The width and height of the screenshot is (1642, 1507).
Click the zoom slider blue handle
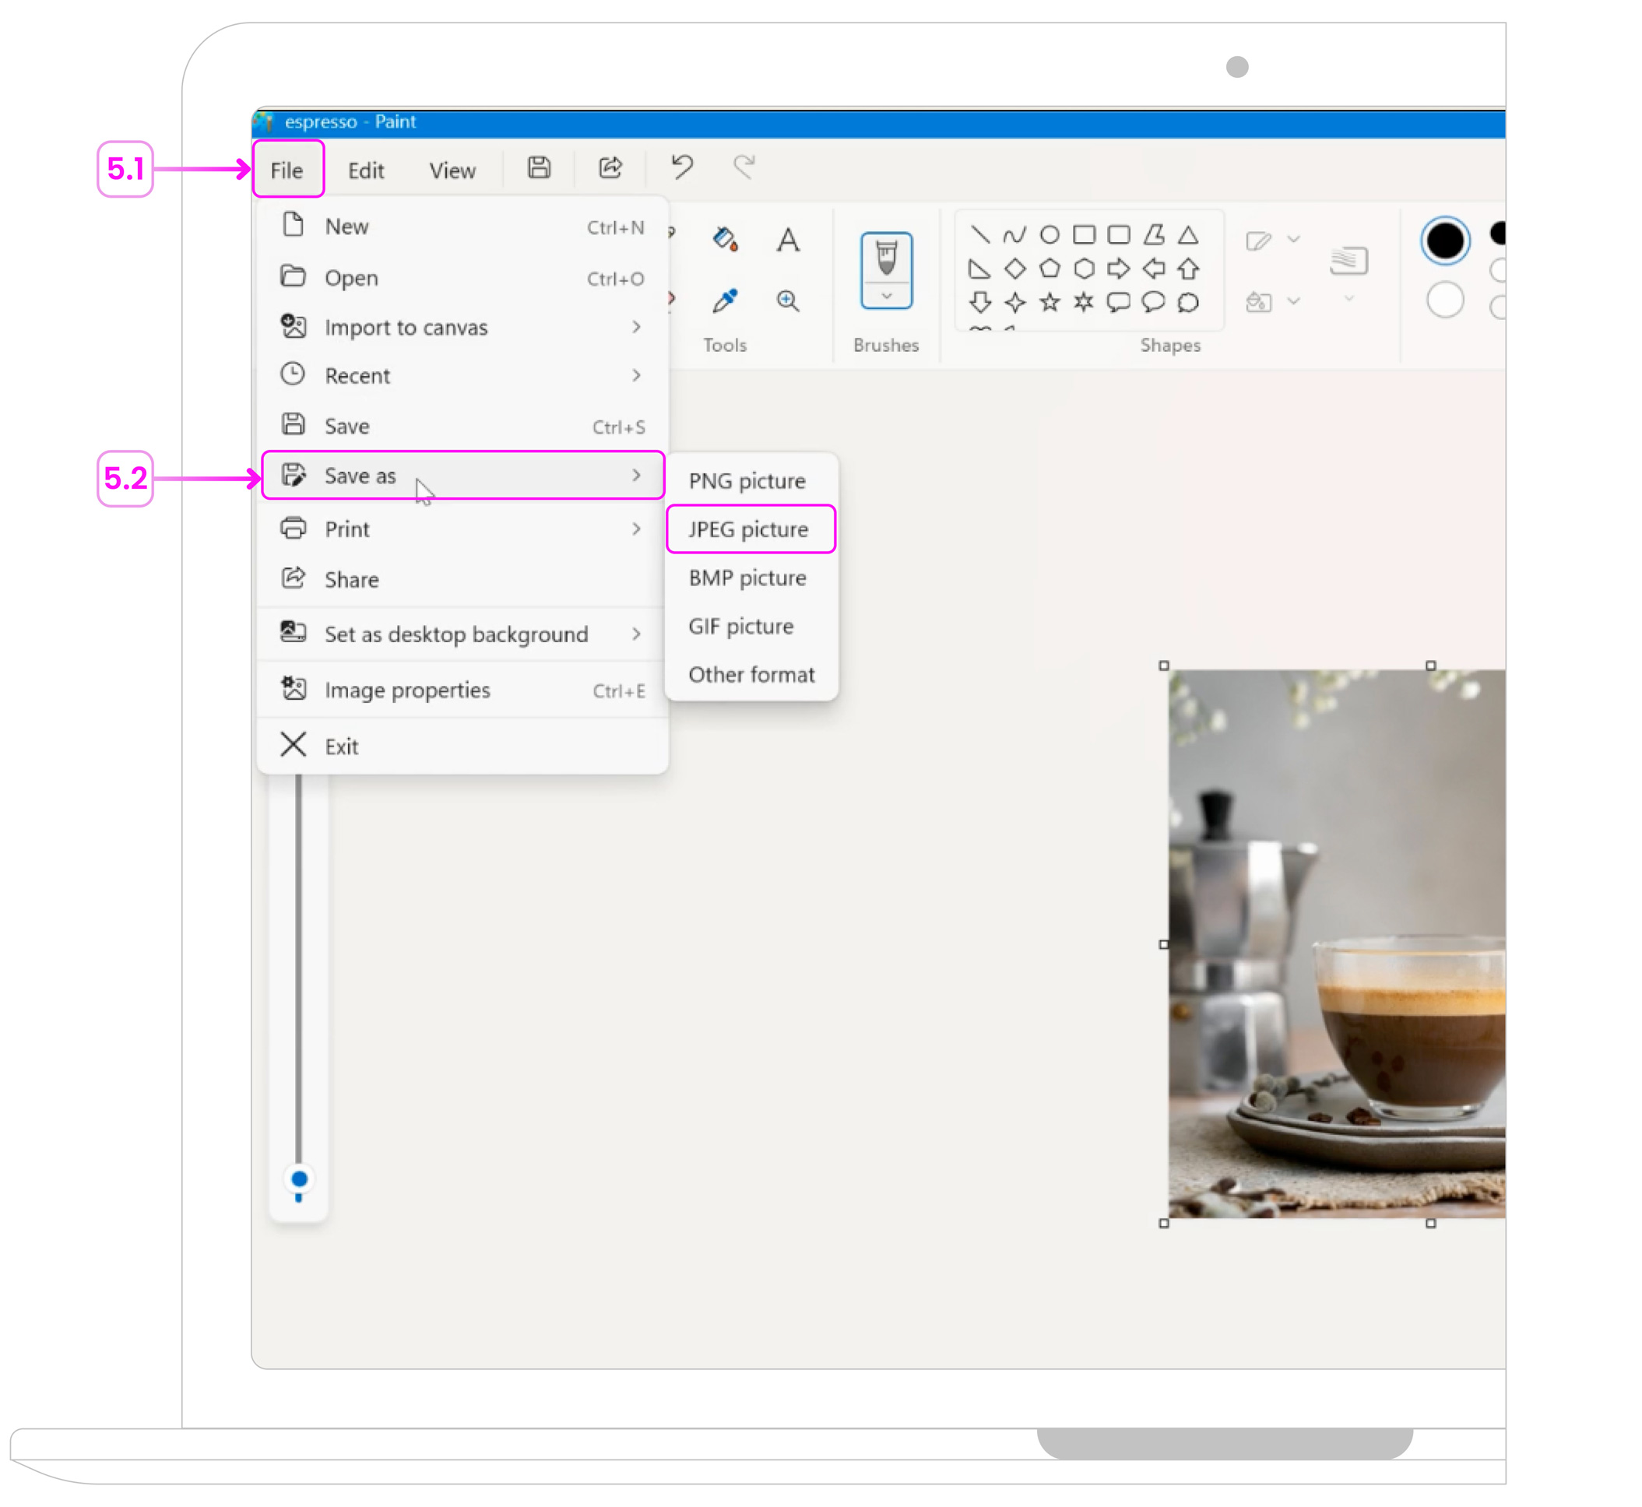pos(300,1179)
